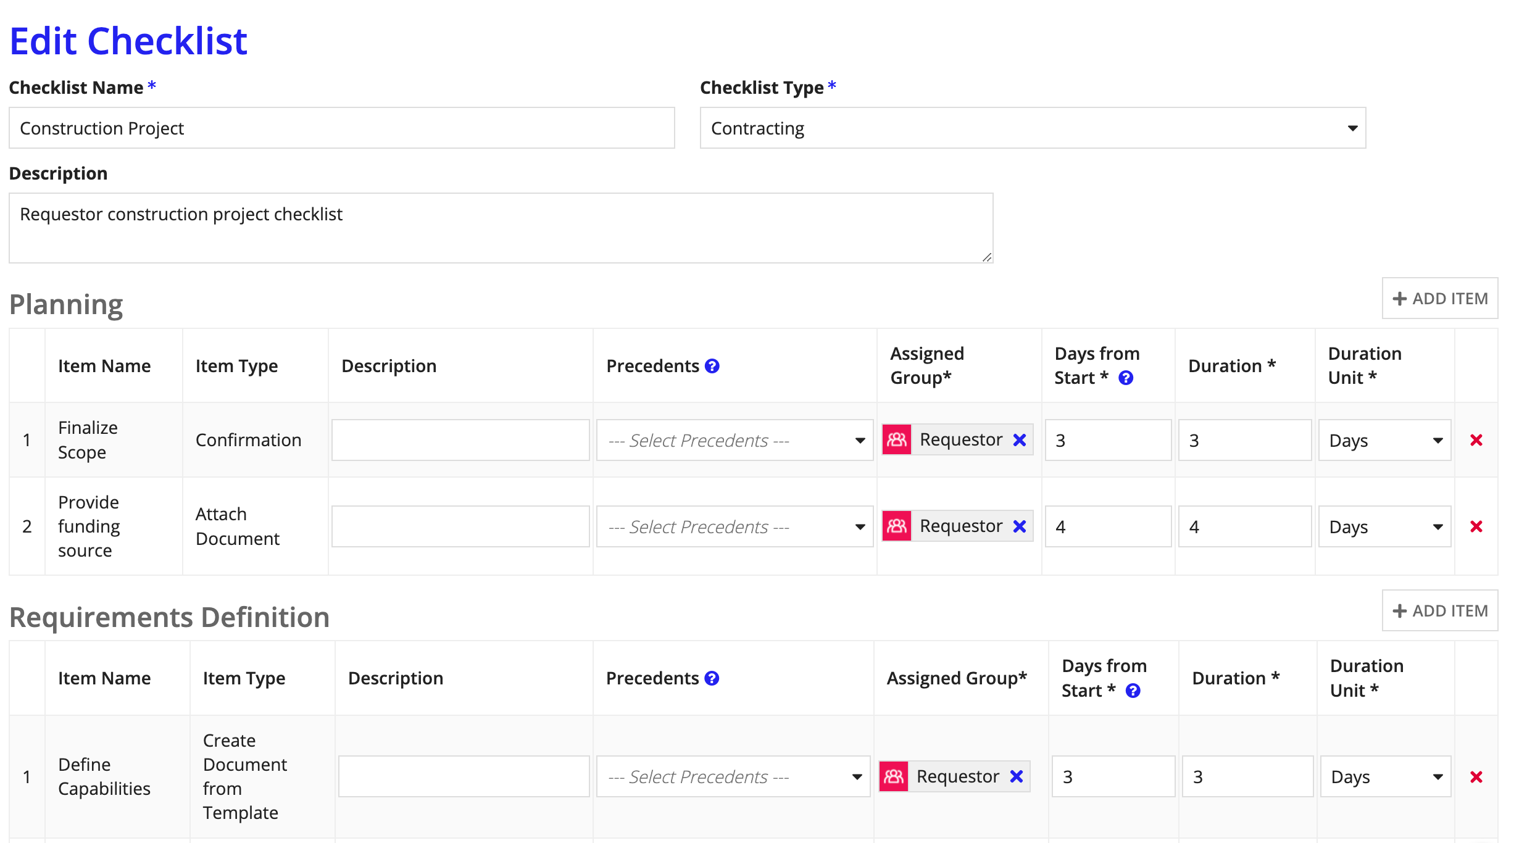The height and width of the screenshot is (843, 1527).
Task: Click the Finalize Scope item name
Action: (88, 440)
